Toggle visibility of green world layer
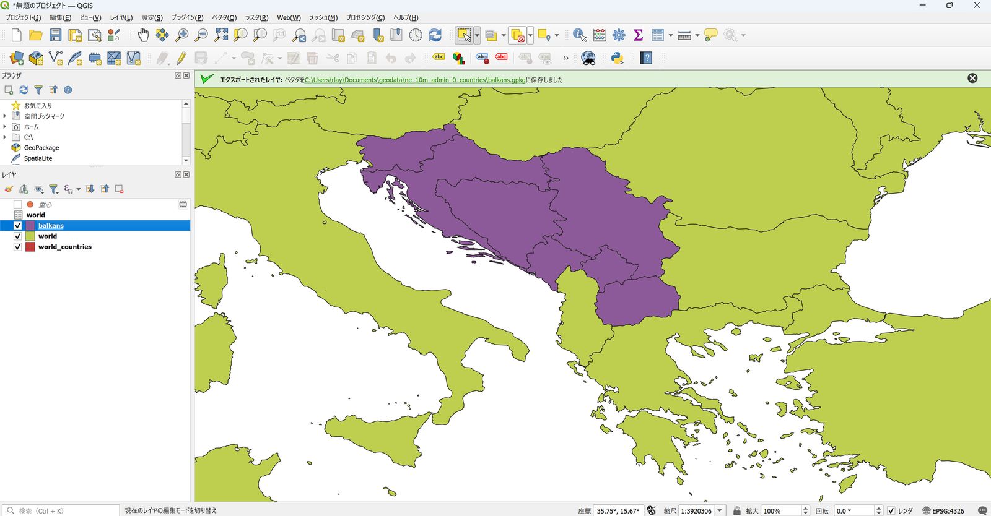This screenshot has height=516, width=991. [18, 236]
